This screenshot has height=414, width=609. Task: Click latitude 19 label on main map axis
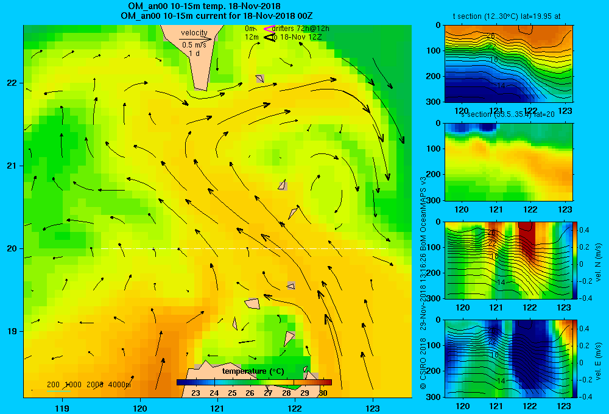(12, 331)
